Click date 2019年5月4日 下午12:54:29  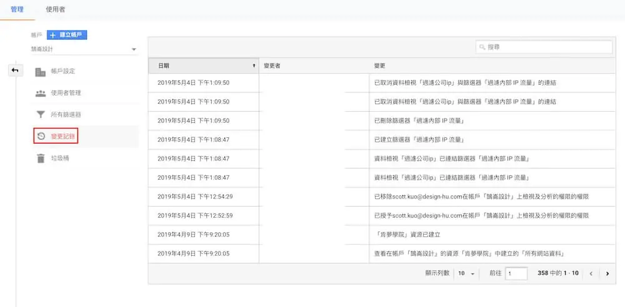[x=195, y=197]
